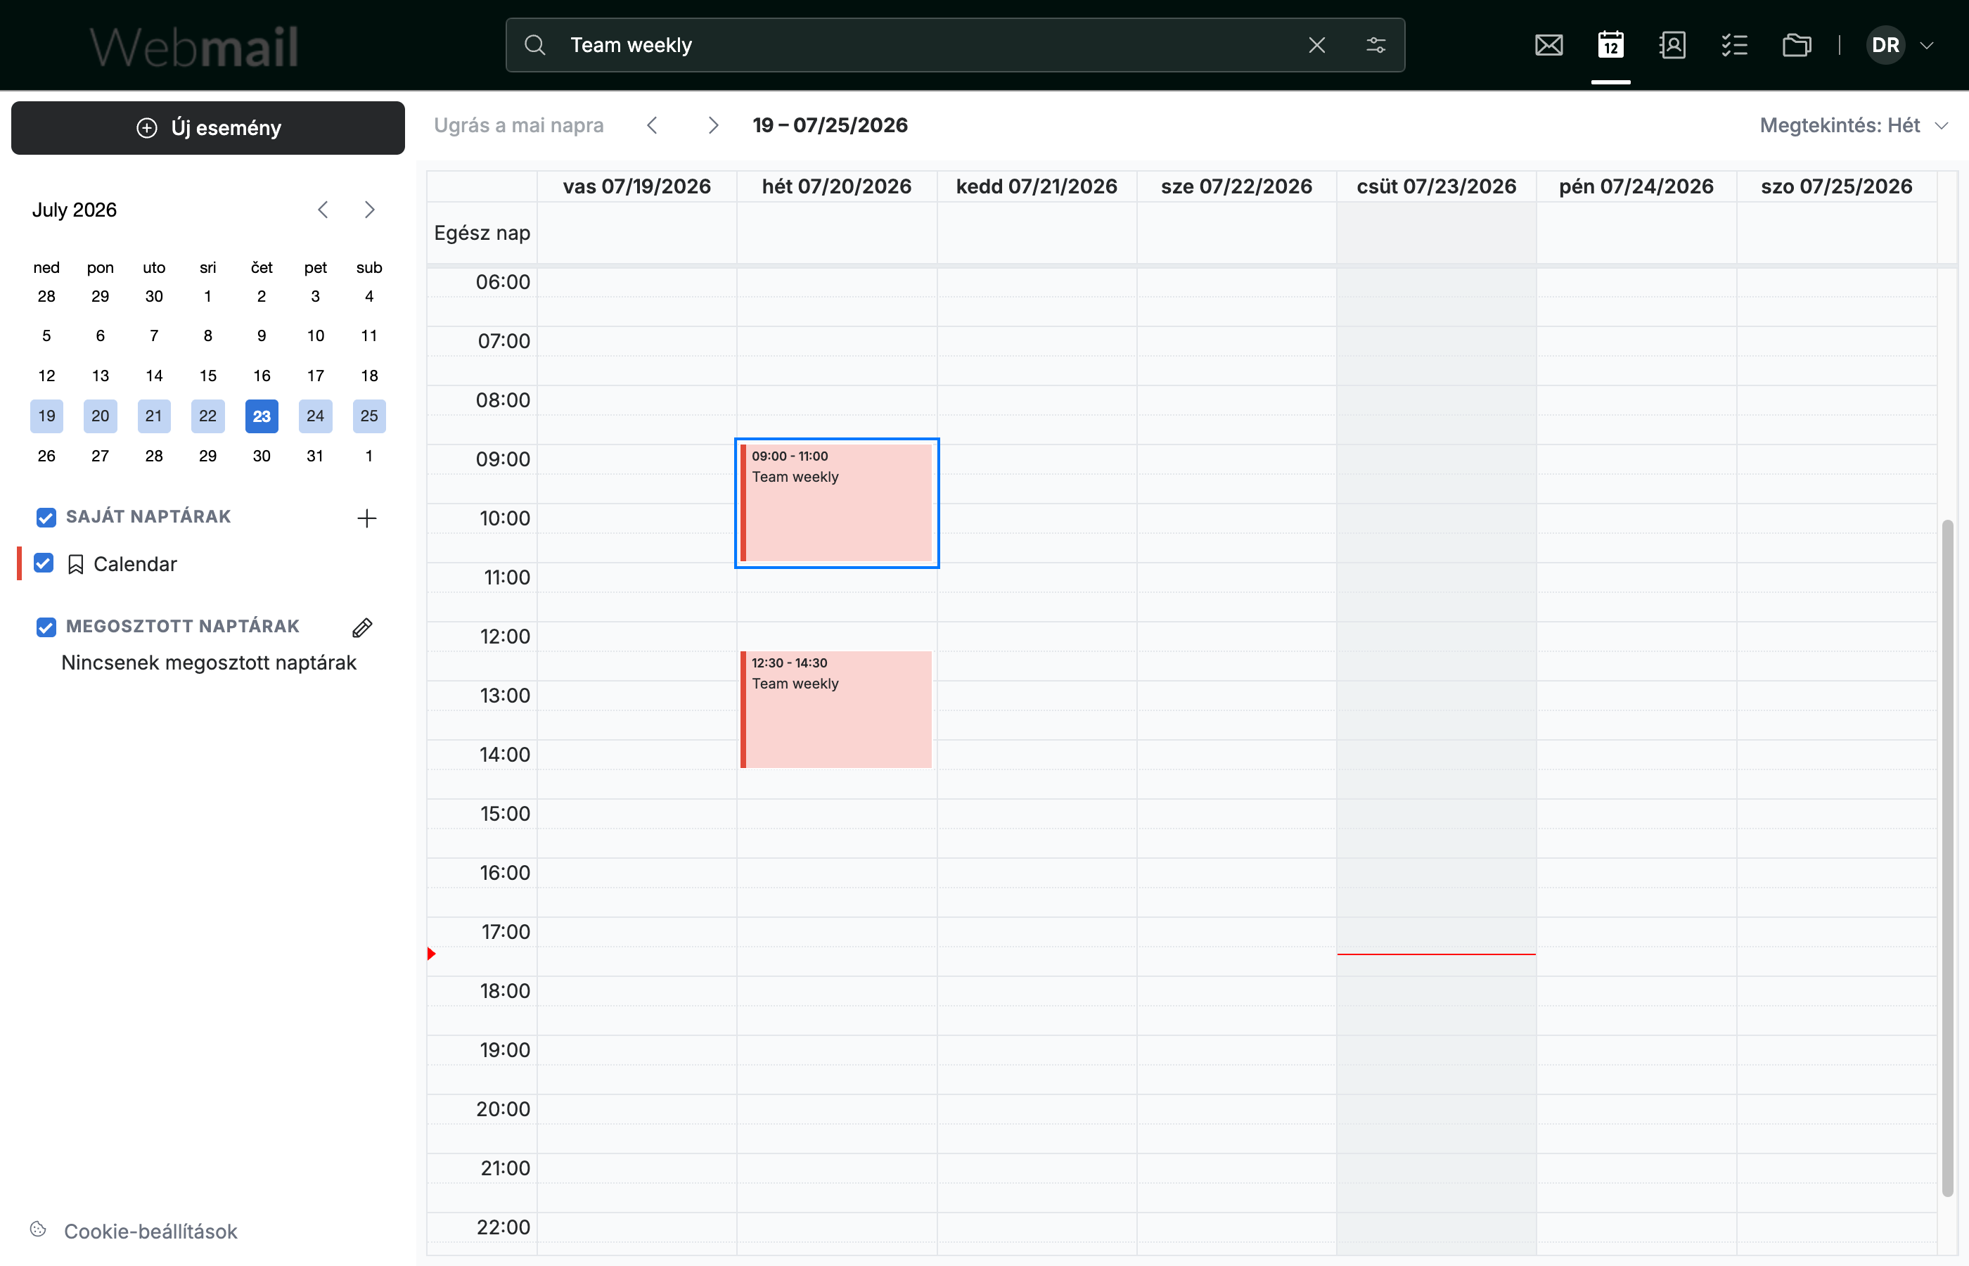Screen dimensions: 1969x1266
Task: Click the Calendar name in sidebar
Action: [135, 564]
